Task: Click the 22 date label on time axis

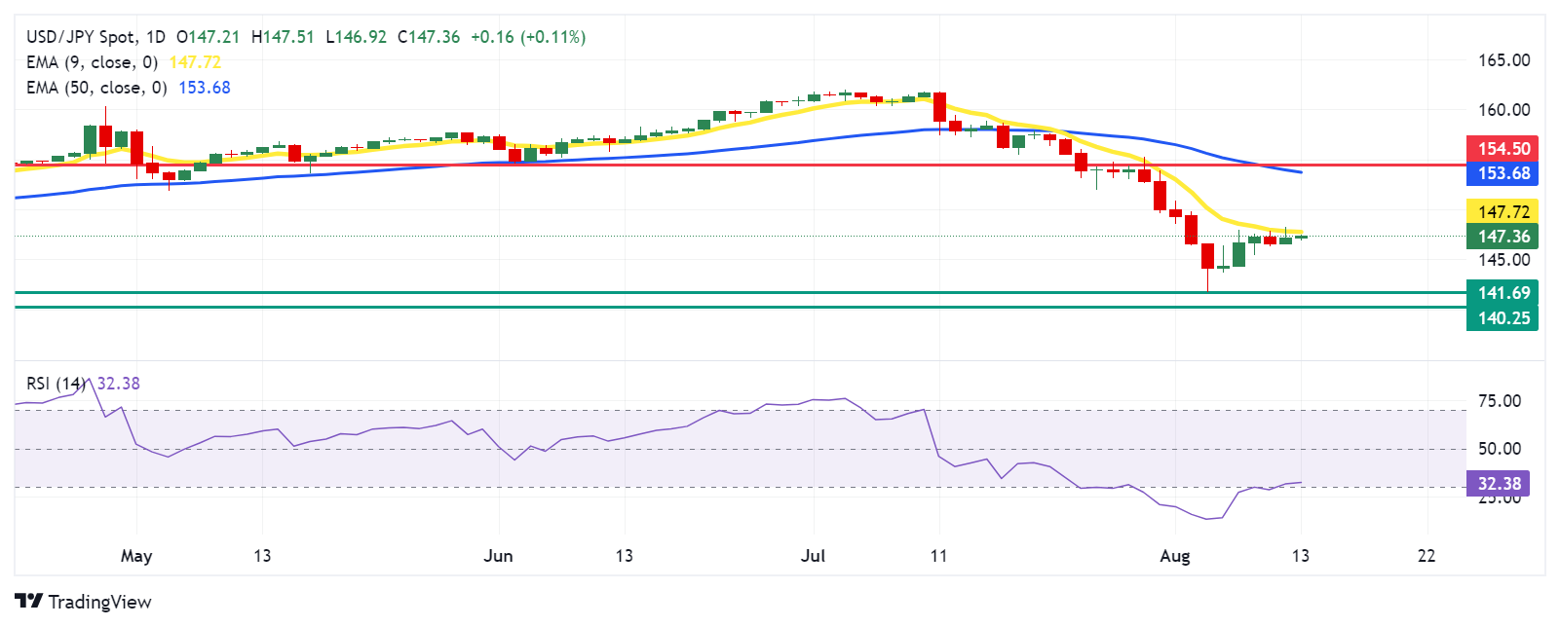Action: (1427, 556)
